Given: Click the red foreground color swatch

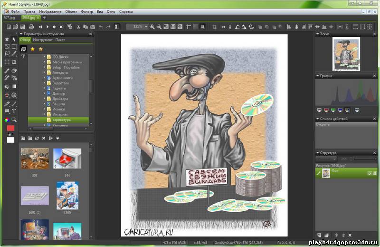Looking at the screenshot, I should click(x=10, y=128).
